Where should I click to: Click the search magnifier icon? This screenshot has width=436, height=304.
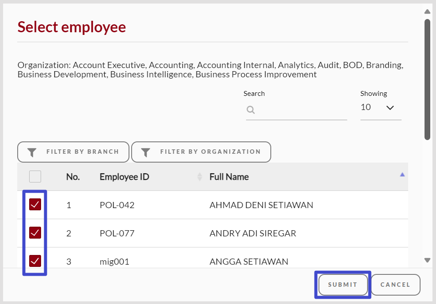click(250, 110)
